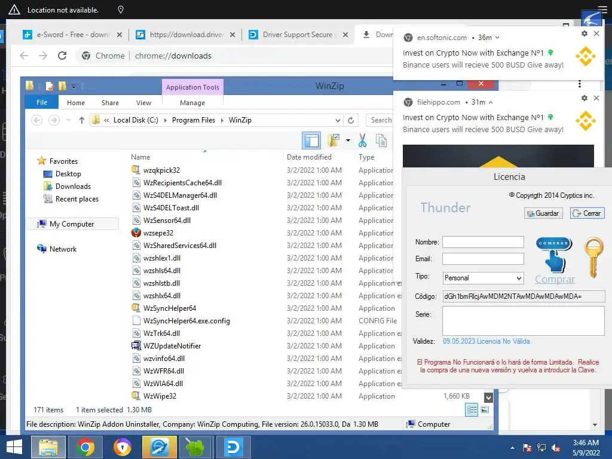Click the Comprar hand-pointer image
This screenshot has height=459, width=612.
click(554, 255)
